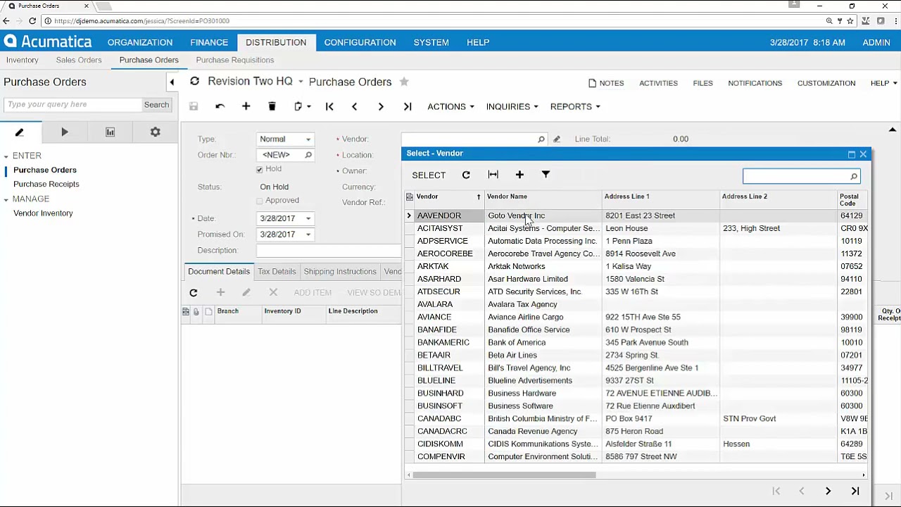Open the Promised On date dropdown

click(x=308, y=234)
